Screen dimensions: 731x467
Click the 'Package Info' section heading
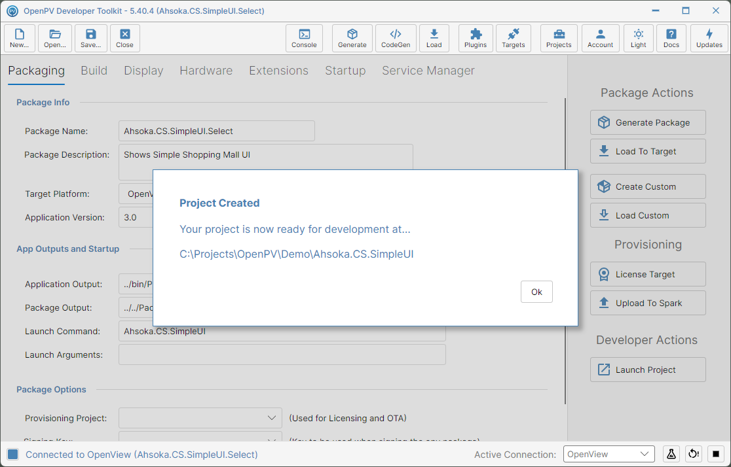(43, 103)
